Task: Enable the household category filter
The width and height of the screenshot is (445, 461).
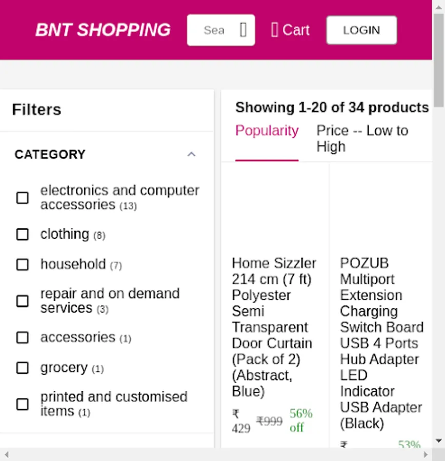Action: (23, 264)
